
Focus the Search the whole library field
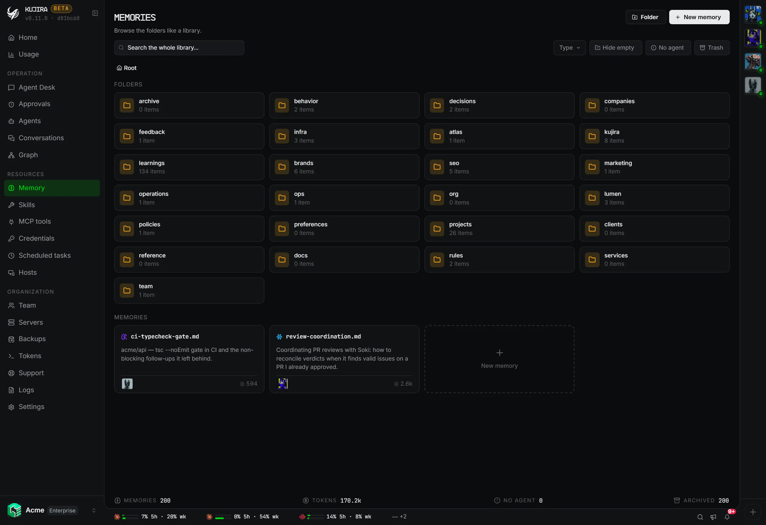(x=179, y=48)
